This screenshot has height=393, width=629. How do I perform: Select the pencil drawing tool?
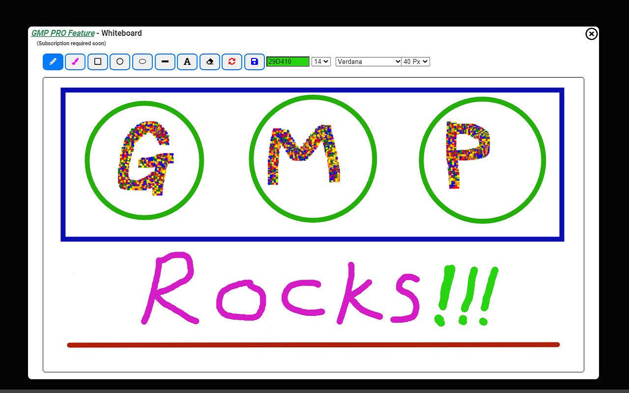[x=53, y=62]
